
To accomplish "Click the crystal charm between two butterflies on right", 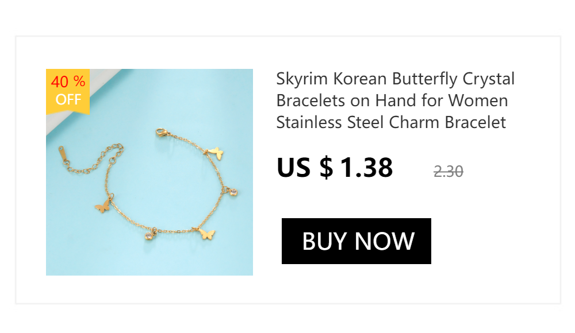I will coord(232,191).
